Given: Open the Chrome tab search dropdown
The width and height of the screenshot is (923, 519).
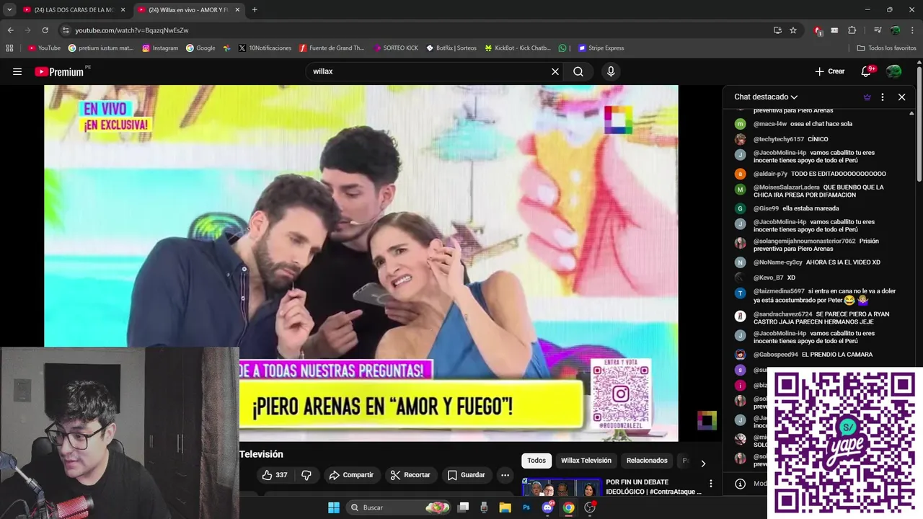Looking at the screenshot, I should (x=9, y=9).
